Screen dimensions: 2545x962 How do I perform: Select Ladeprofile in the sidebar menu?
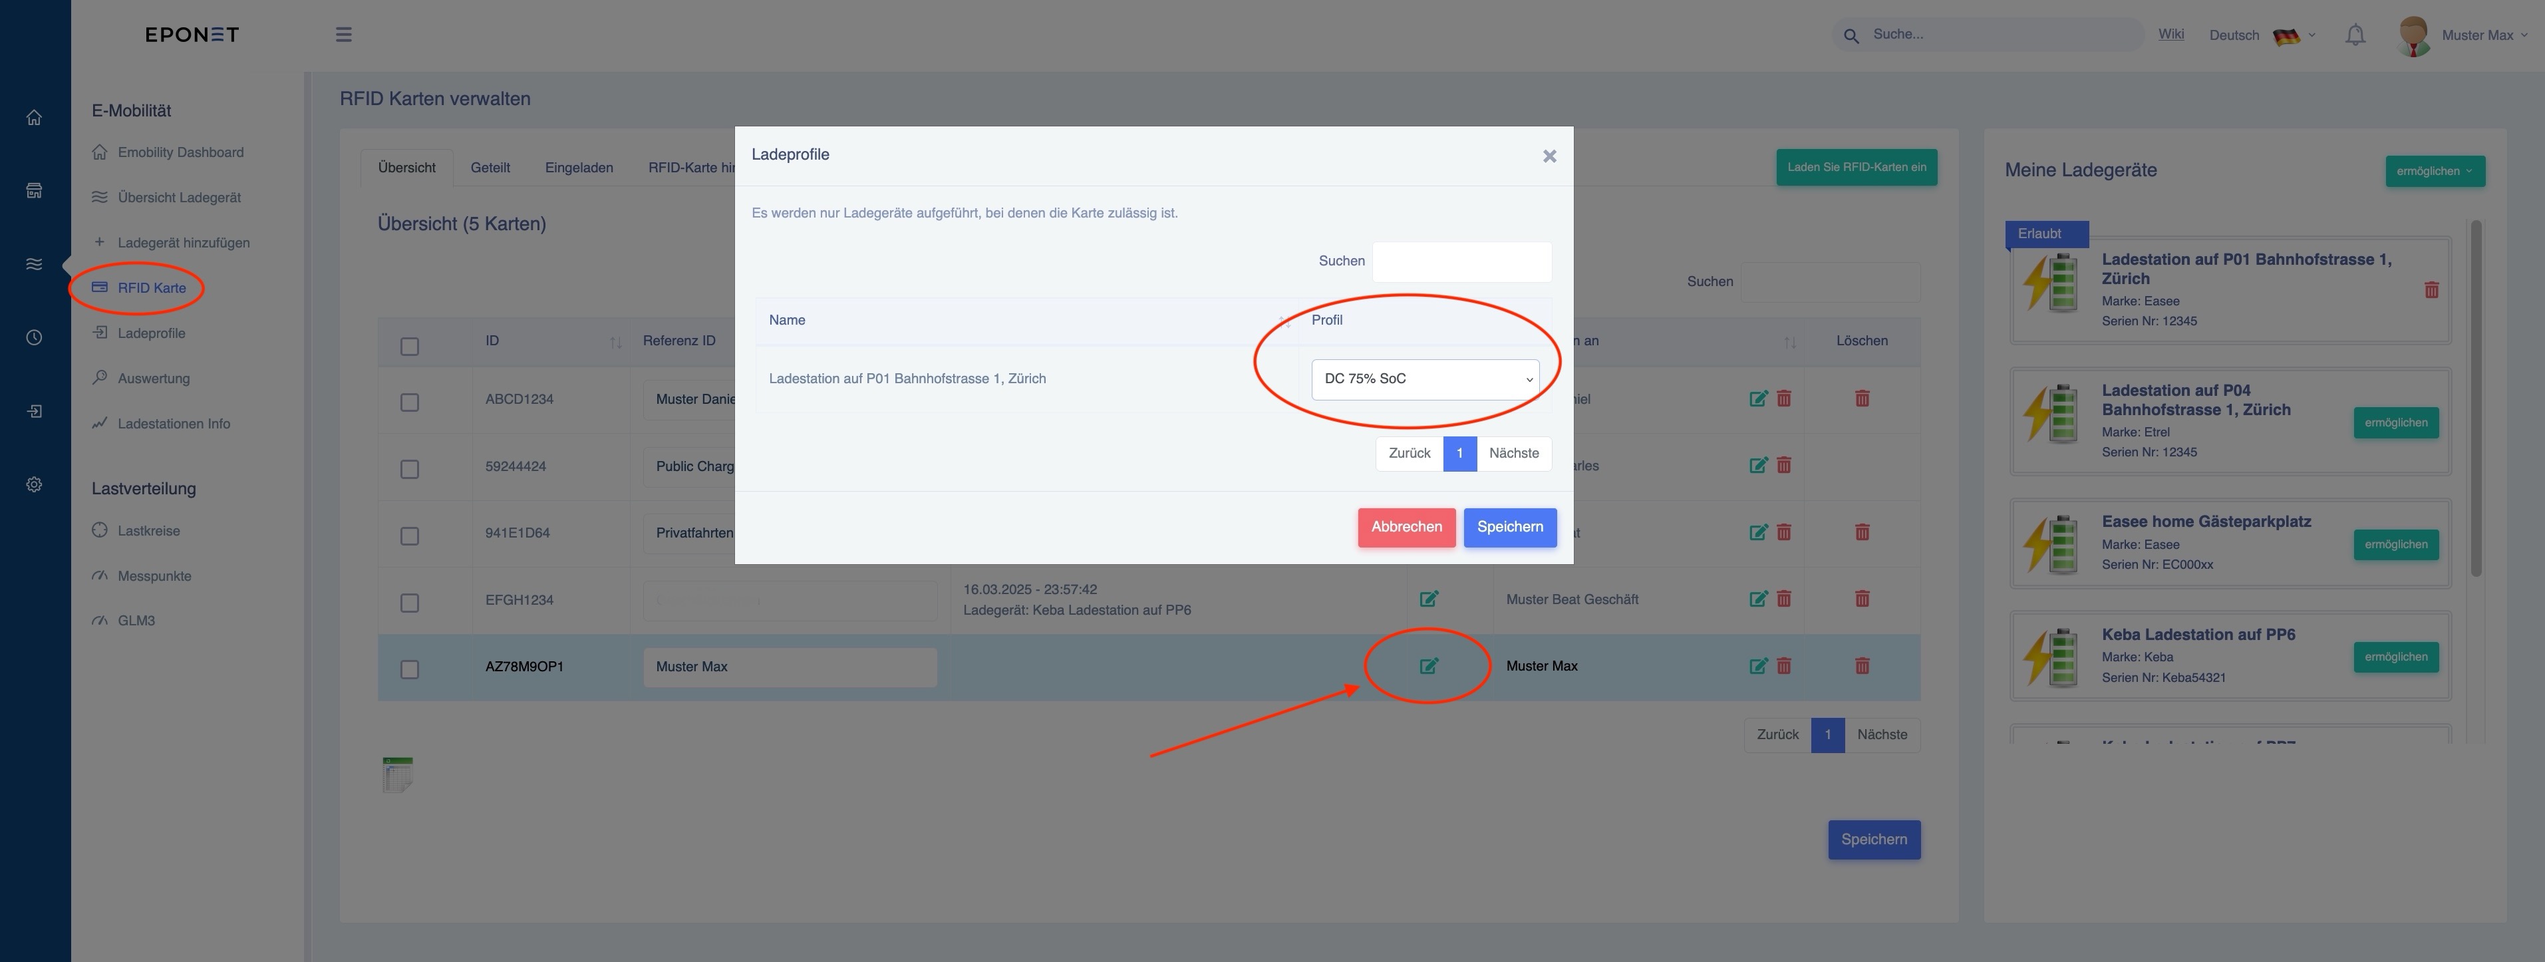[x=151, y=333]
